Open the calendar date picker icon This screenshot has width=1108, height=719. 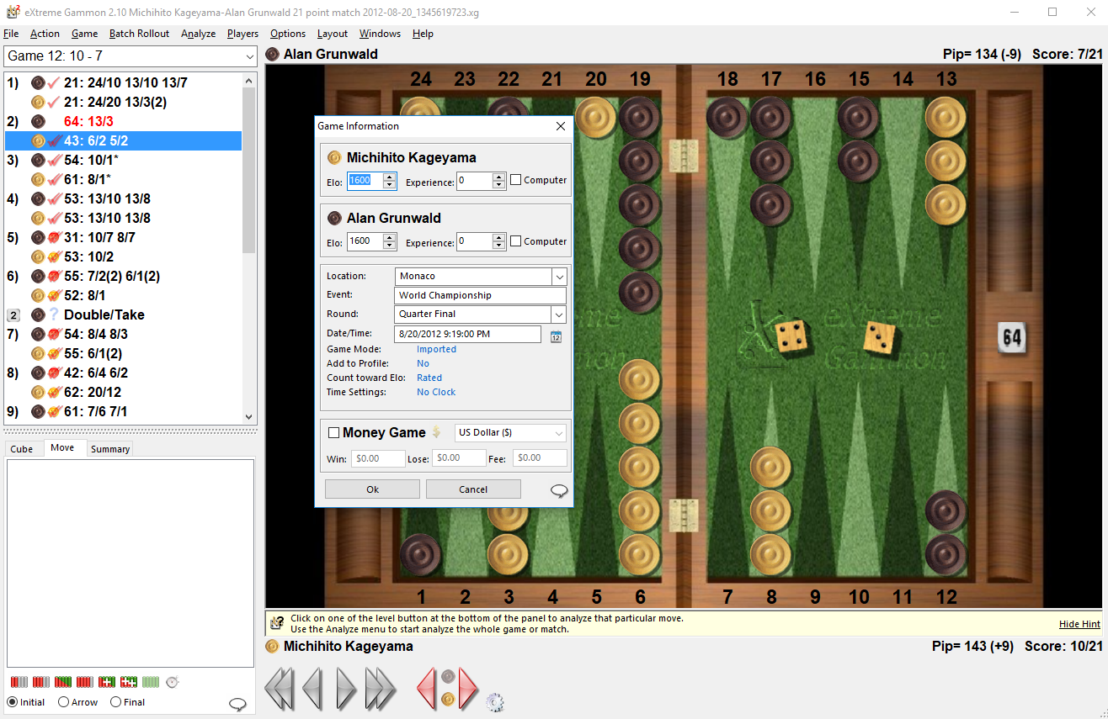[556, 336]
